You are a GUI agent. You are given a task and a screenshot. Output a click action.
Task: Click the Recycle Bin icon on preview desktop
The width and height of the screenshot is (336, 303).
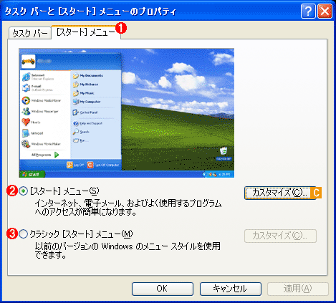[224, 151]
